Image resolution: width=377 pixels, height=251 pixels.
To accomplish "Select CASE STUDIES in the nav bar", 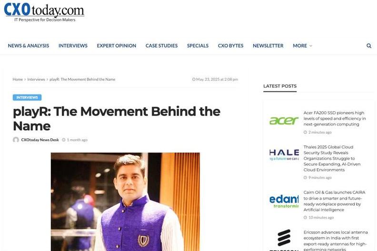I will pos(161,46).
